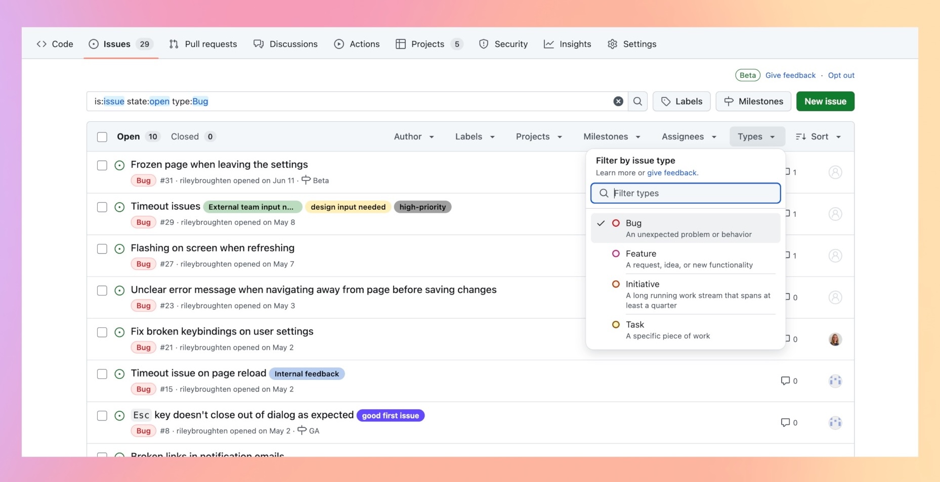
Task: Expand the Assignees filter dropdown
Action: coord(689,137)
